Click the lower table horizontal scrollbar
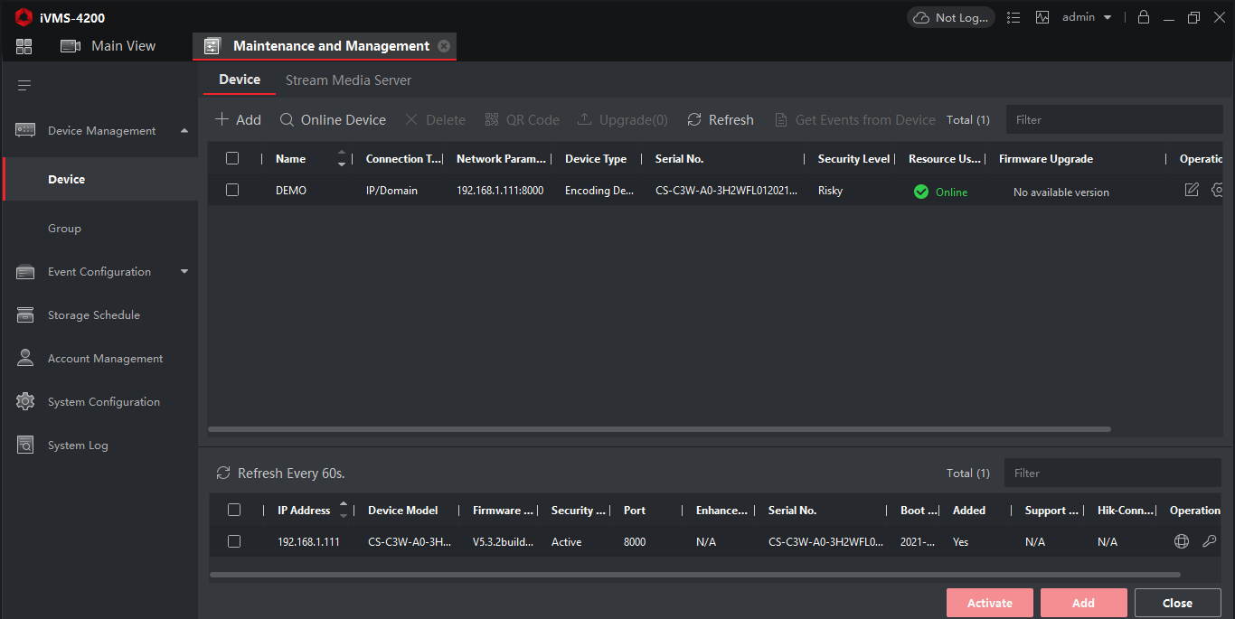 tap(694, 575)
